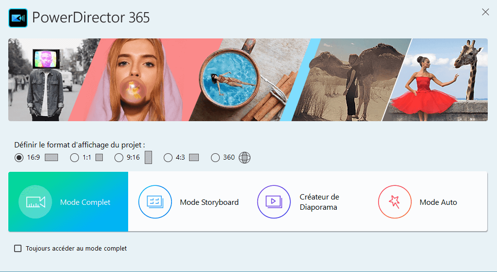Click the Définir le format d'affichage label

tap(79, 145)
